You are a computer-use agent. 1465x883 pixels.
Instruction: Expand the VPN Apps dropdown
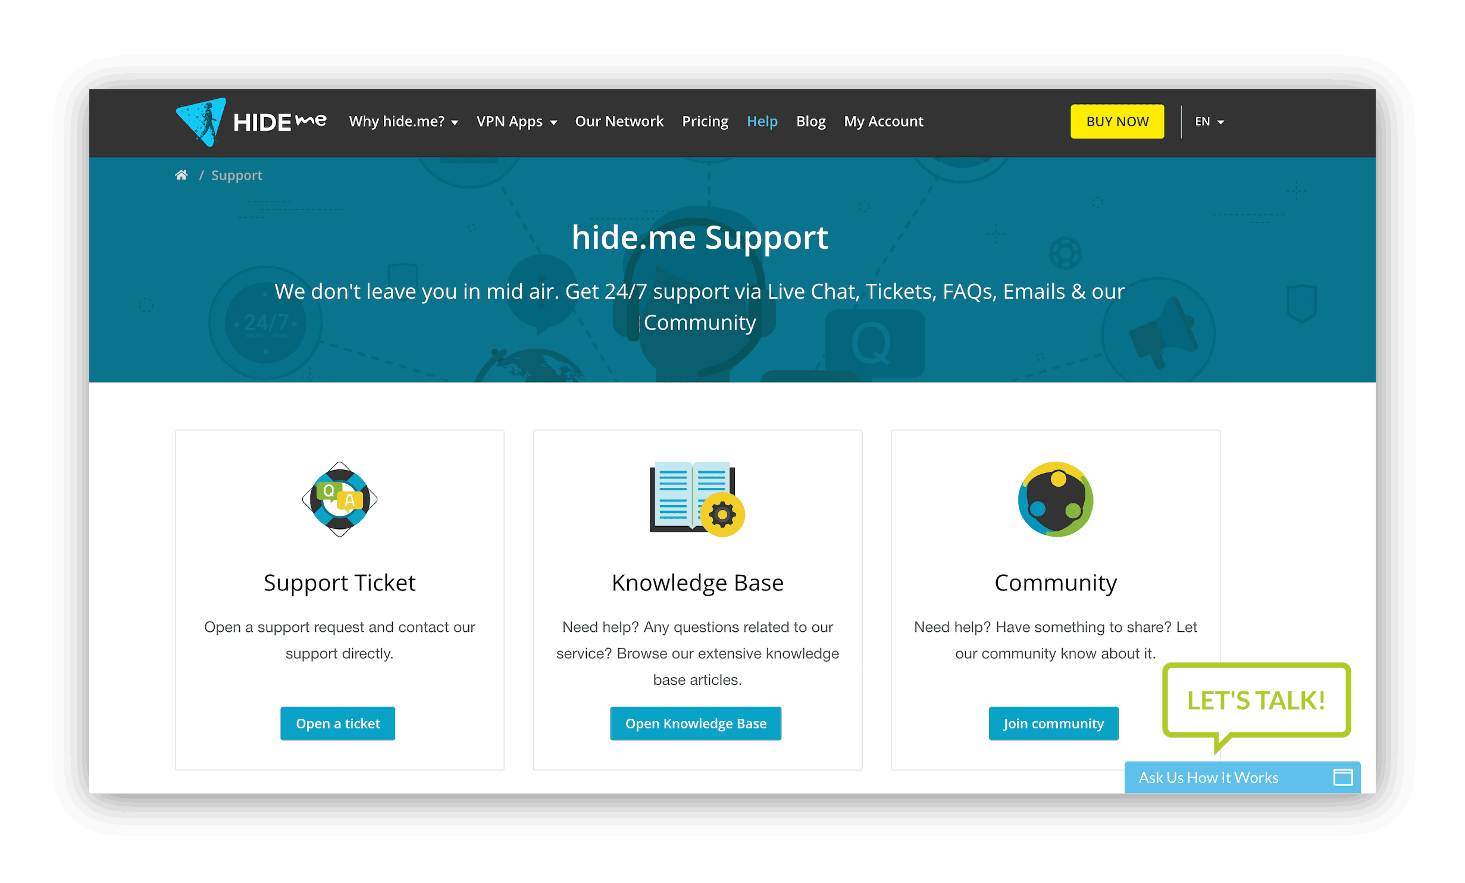(516, 121)
